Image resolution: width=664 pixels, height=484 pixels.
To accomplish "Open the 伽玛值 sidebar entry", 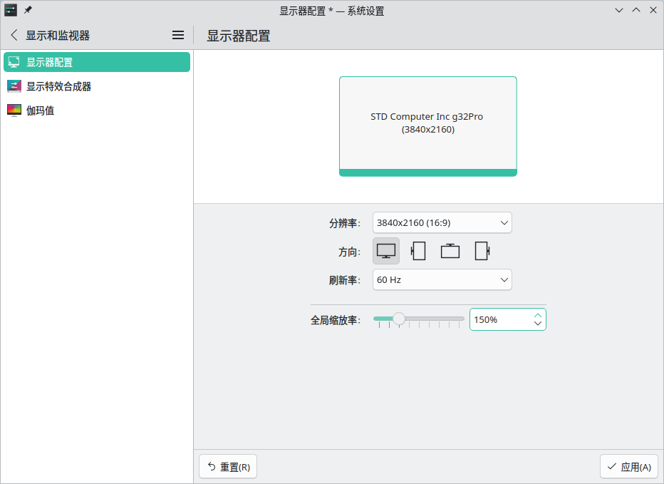I will click(x=97, y=110).
